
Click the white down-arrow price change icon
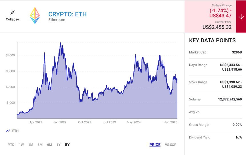tap(241, 17)
